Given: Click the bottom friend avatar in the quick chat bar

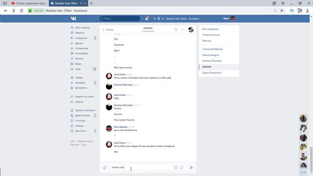Looking at the screenshot, I should pyautogui.click(x=303, y=166).
